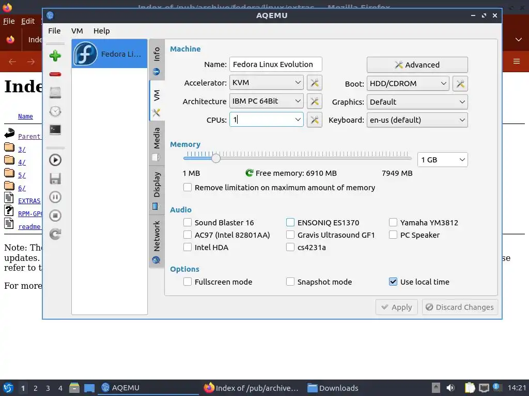Viewport: 529px width, 396px height.
Task: Click the Firefox hamburger menu icon
Action: click(517, 61)
